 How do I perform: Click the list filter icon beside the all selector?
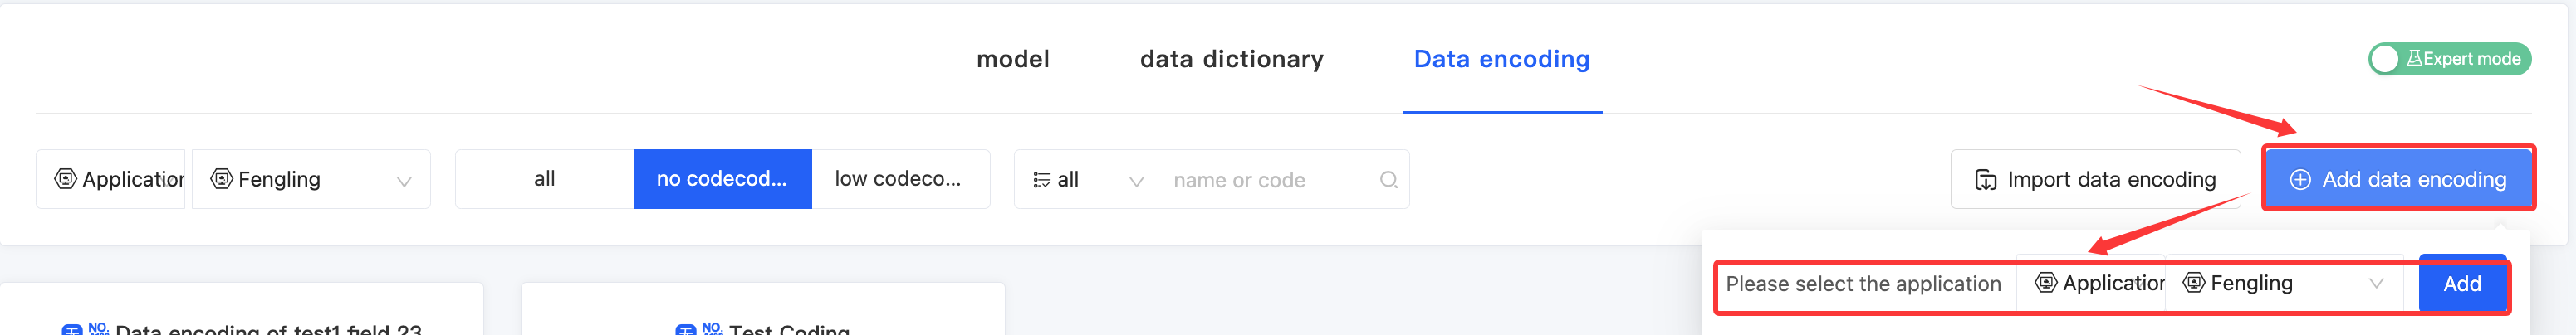click(1041, 180)
